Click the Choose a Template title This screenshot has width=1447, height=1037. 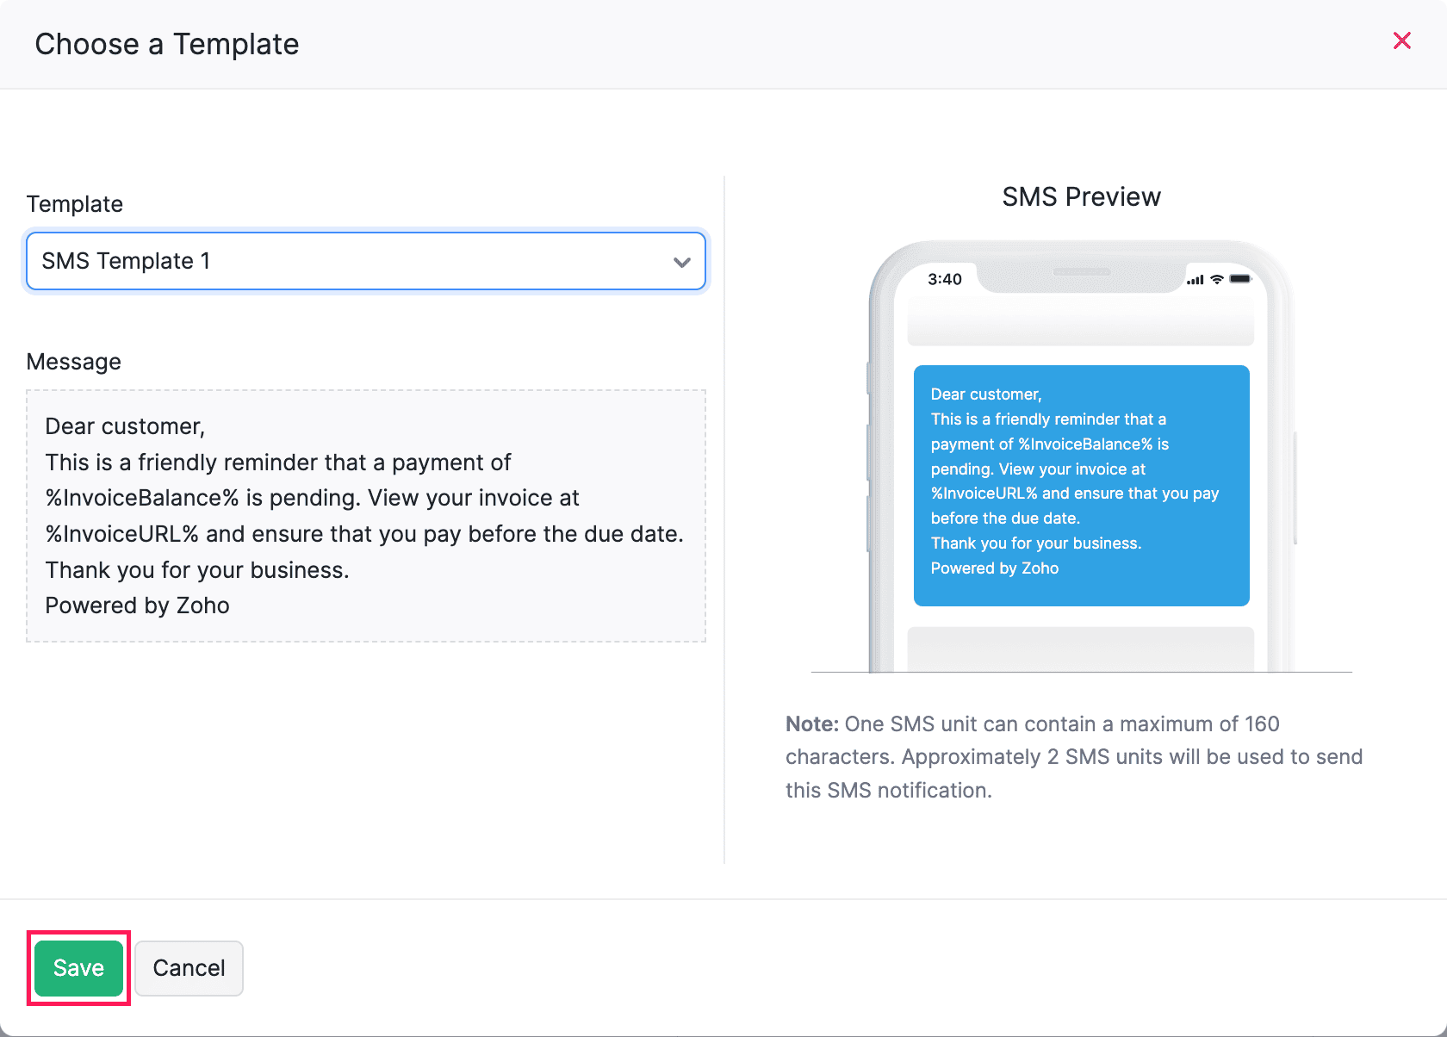point(167,44)
